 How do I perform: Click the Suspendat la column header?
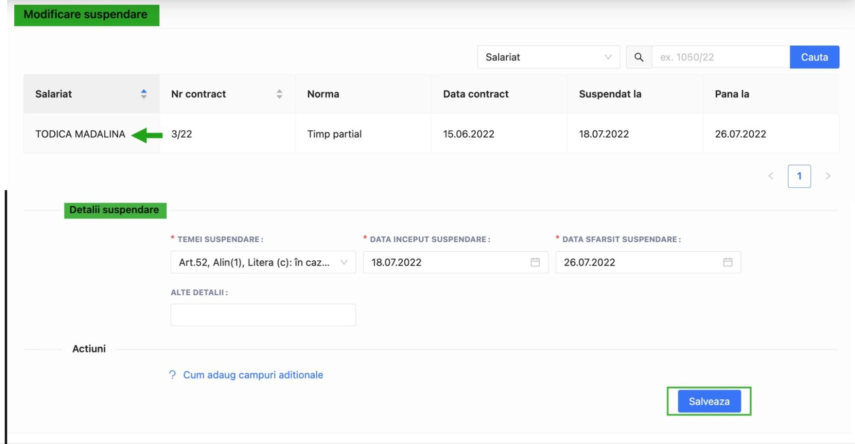coord(635,94)
